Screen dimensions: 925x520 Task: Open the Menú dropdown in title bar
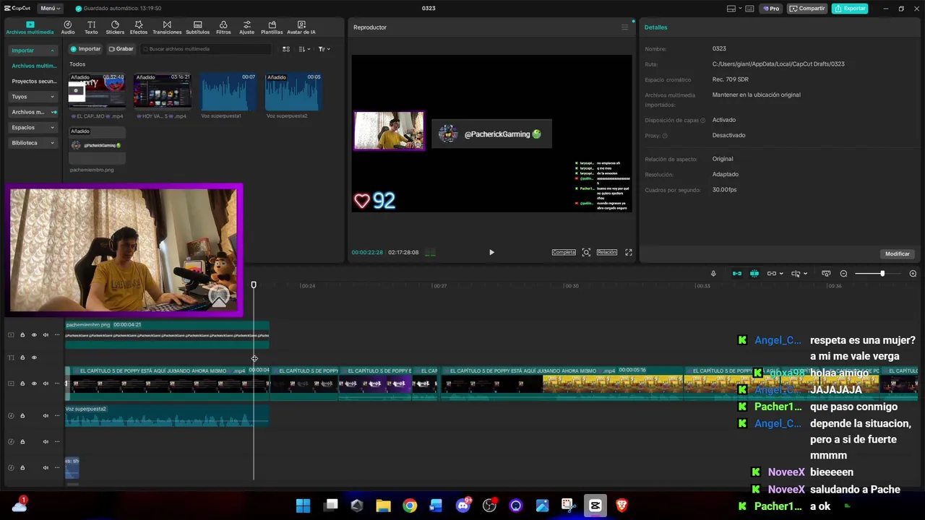click(50, 8)
